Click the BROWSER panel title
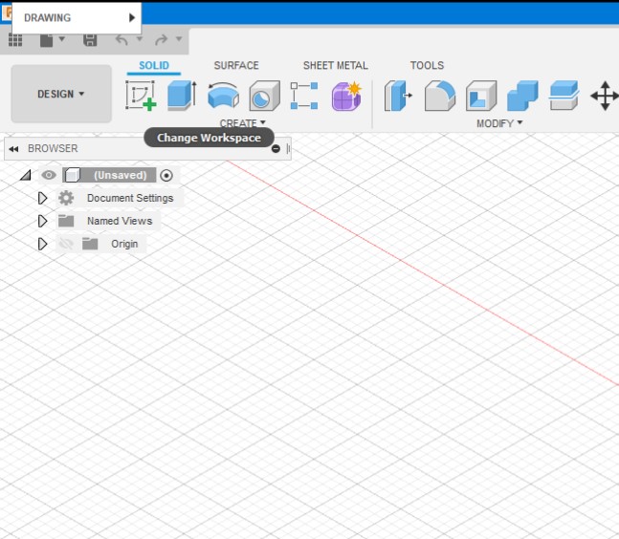Image resolution: width=619 pixels, height=539 pixels. tap(53, 149)
